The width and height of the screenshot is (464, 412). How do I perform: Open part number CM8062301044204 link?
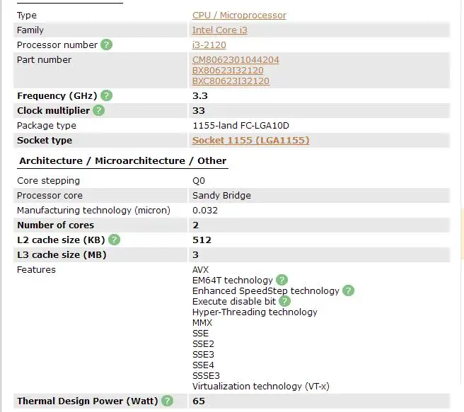[x=236, y=59]
